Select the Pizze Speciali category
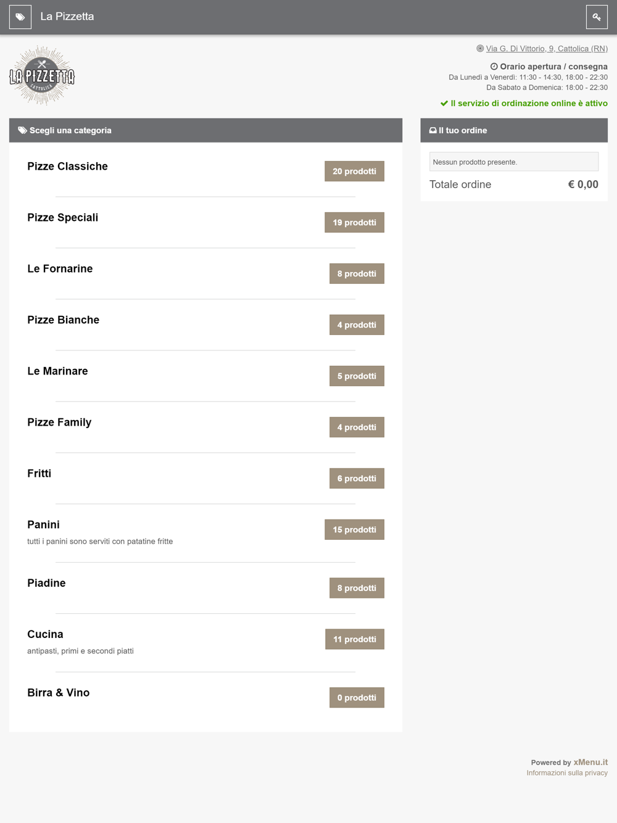Image resolution: width=617 pixels, height=823 pixels. (x=62, y=218)
